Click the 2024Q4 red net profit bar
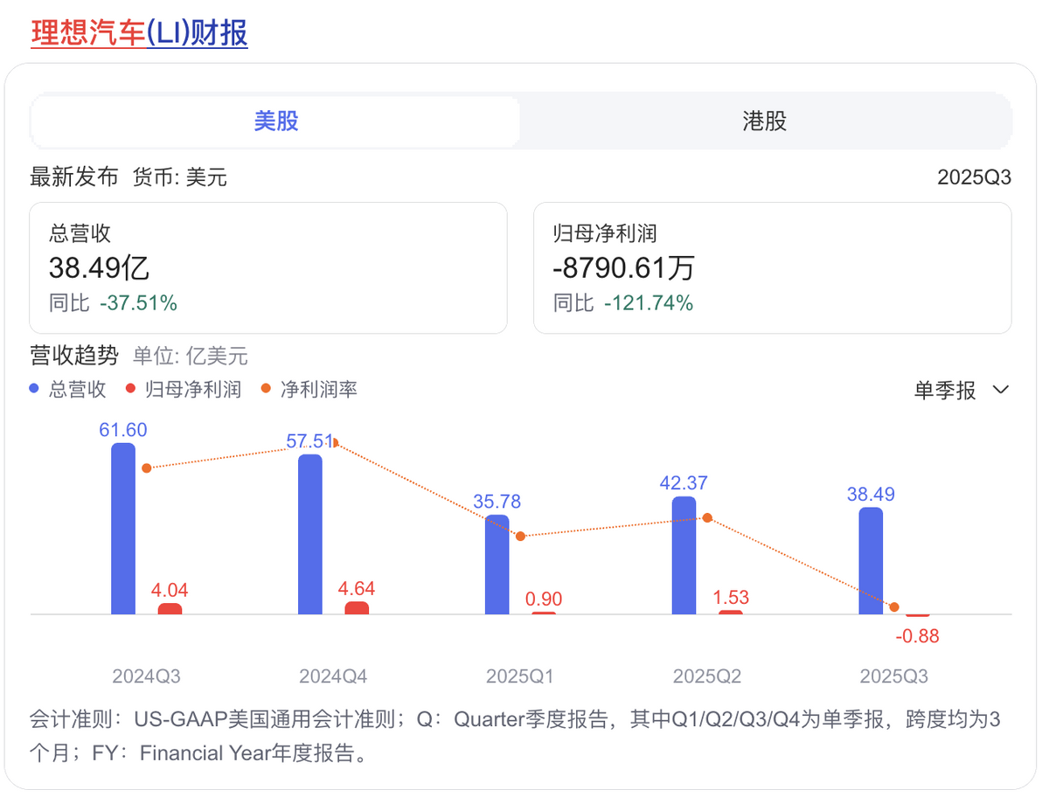Screen dimensions: 1049x797 click(x=357, y=608)
